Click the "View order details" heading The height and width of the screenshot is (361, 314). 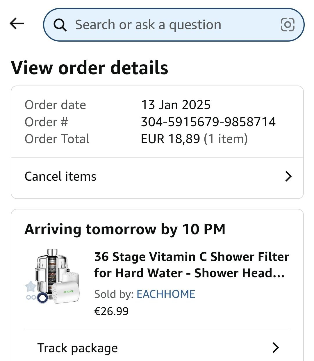point(90,68)
